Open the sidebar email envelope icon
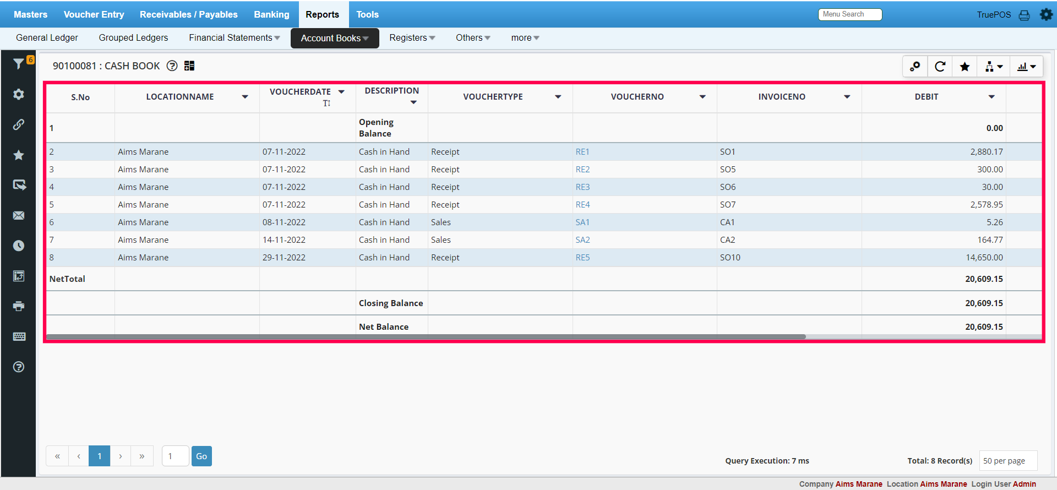The width and height of the screenshot is (1057, 490). (x=19, y=215)
